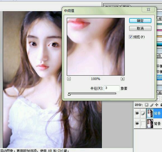Screen dimensions: 162x152
Task: Toggle empty link box on bottom 背景 layer
Action: [143, 124]
